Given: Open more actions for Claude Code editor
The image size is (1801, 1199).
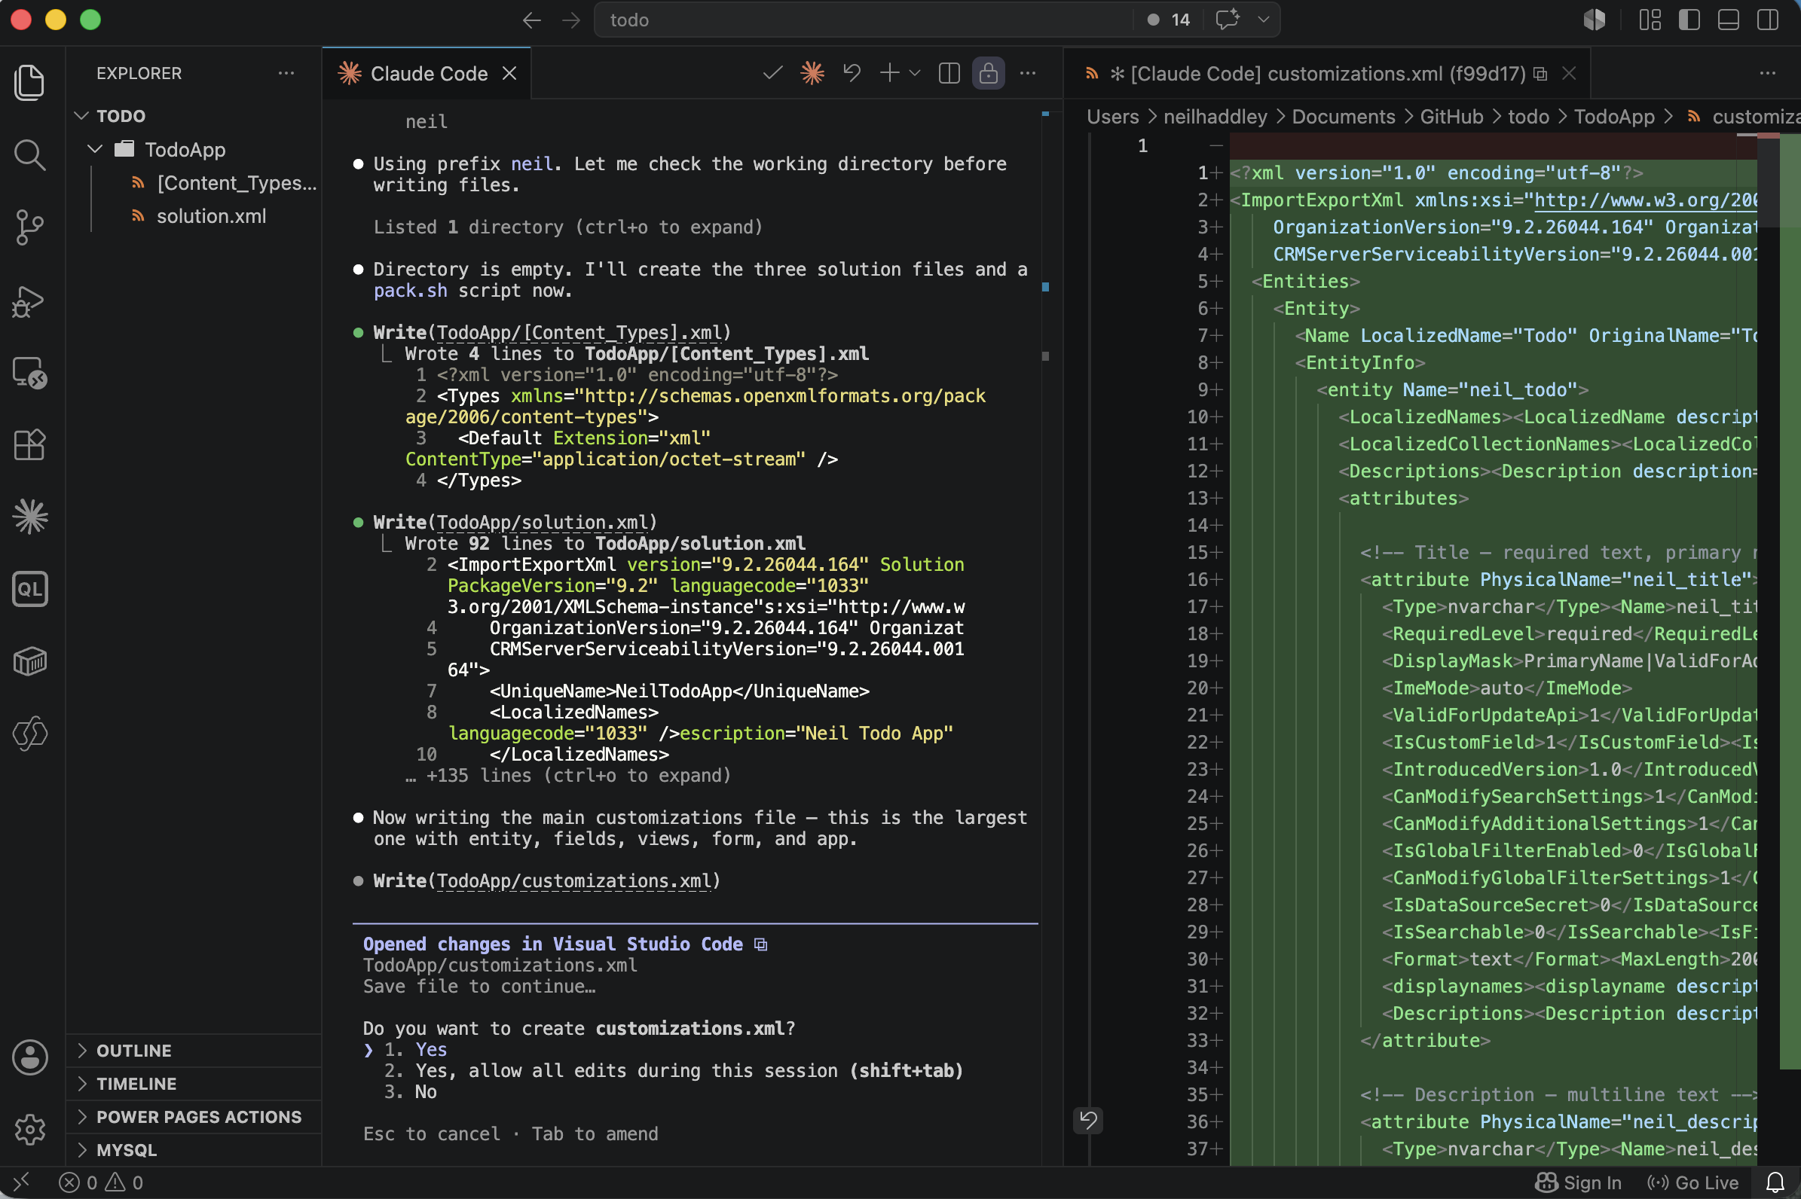Looking at the screenshot, I should click(1028, 73).
